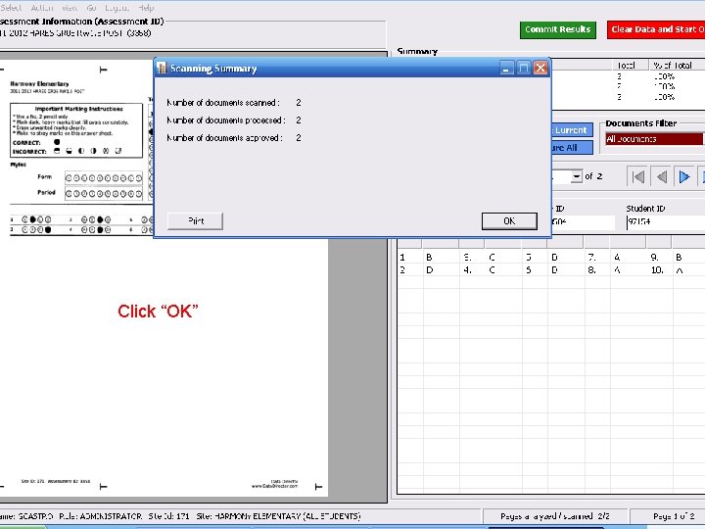The height and width of the screenshot is (529, 705).
Task: Close the Scanning Summary dialog
Action: (540, 68)
